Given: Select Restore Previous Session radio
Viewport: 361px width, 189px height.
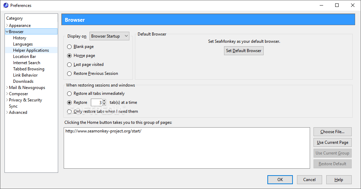Looking at the screenshot, I should pos(69,74).
